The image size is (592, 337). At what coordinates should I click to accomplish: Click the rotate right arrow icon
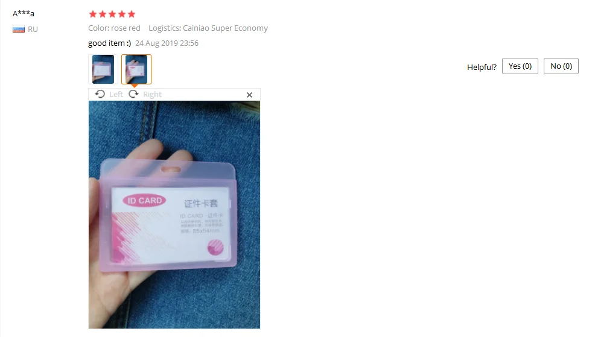tap(133, 94)
